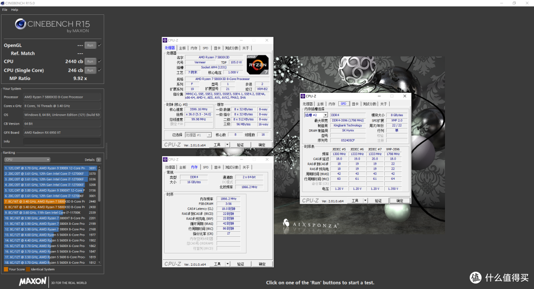Close the CPU-Z memory tab window
Viewport: 534px width, 289px height.
point(267,159)
